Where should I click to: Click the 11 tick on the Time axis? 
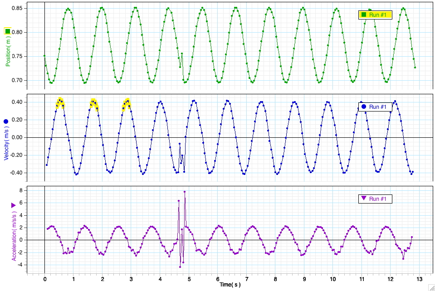[362, 279]
